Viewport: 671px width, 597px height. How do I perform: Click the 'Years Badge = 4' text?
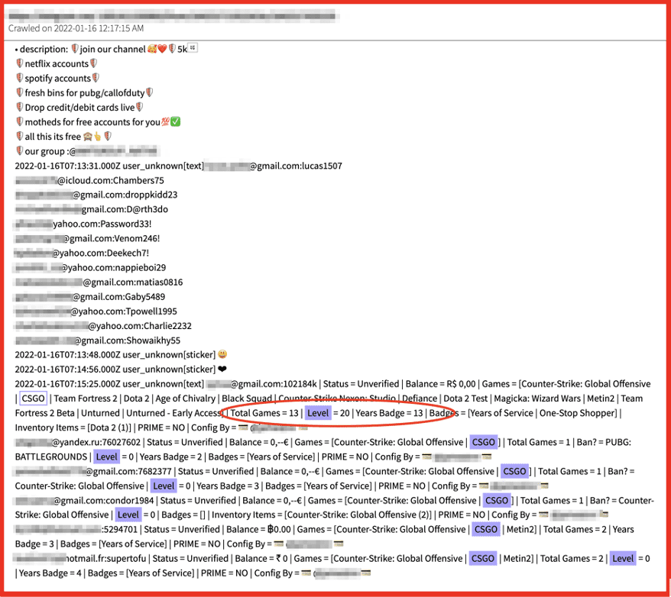point(50,573)
